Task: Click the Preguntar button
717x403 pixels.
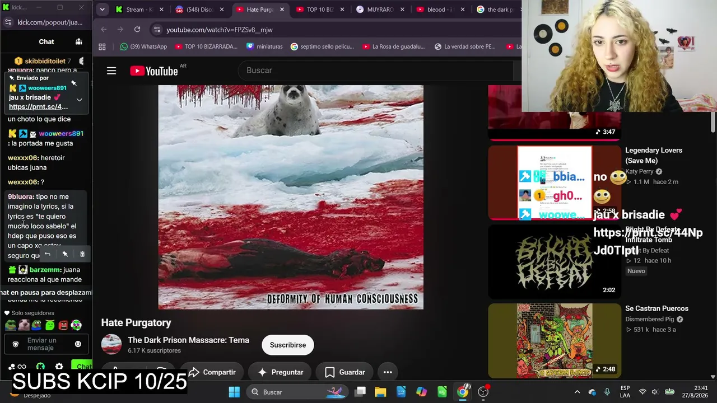Action: click(280, 372)
